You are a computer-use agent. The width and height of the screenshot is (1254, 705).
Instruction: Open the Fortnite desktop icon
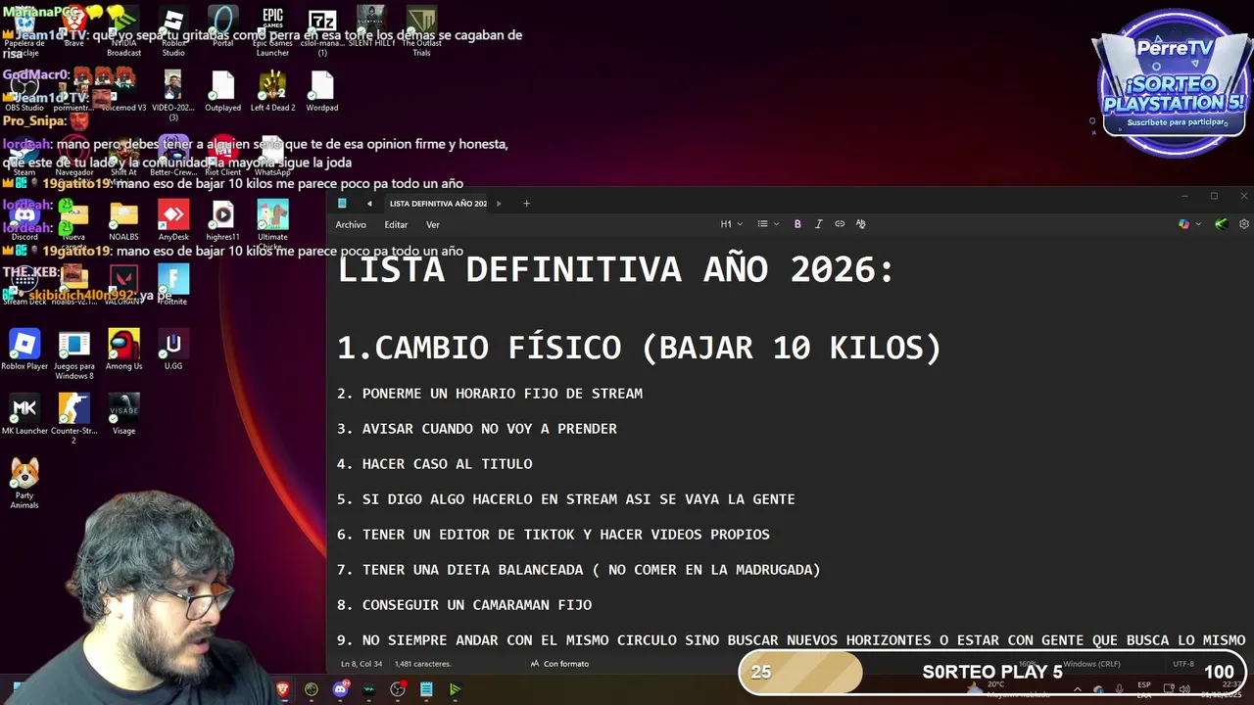(x=173, y=286)
